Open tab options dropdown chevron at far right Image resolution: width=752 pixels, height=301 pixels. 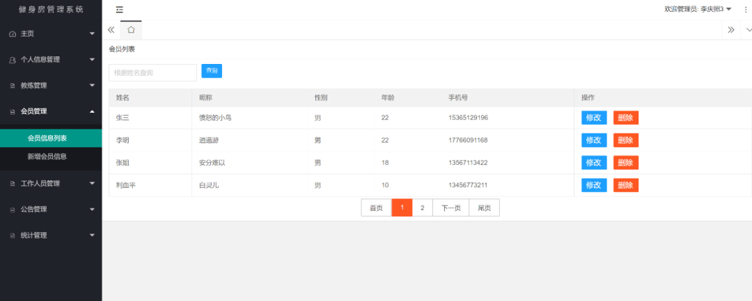(749, 30)
